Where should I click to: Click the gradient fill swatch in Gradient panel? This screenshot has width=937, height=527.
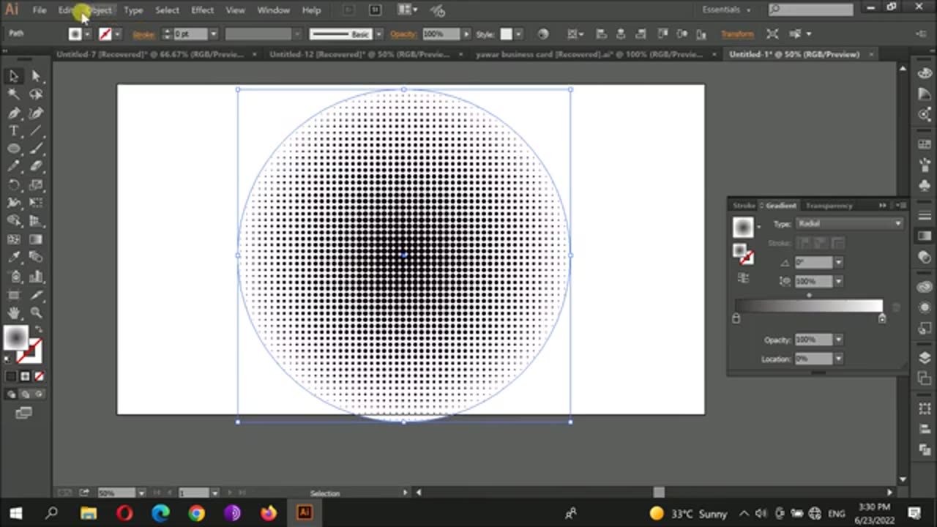click(x=743, y=227)
